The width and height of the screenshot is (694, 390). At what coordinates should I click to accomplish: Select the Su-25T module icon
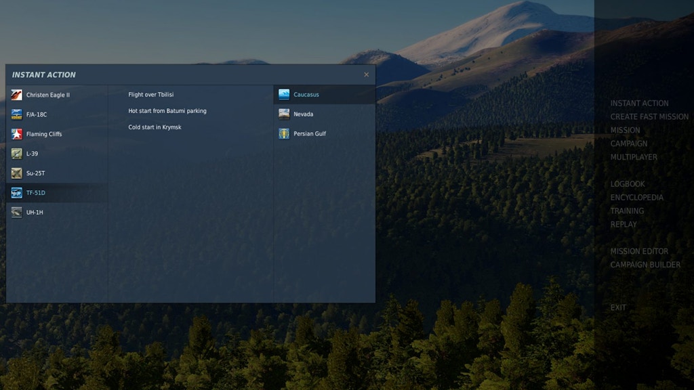tap(17, 173)
